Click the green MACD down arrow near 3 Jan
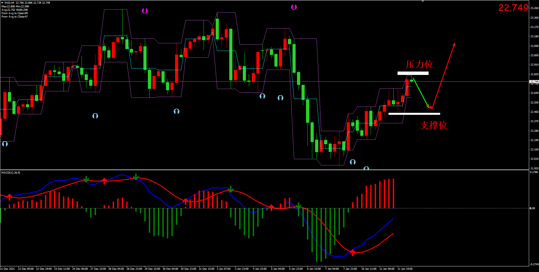This screenshot has width=539, height=272. coord(231,189)
